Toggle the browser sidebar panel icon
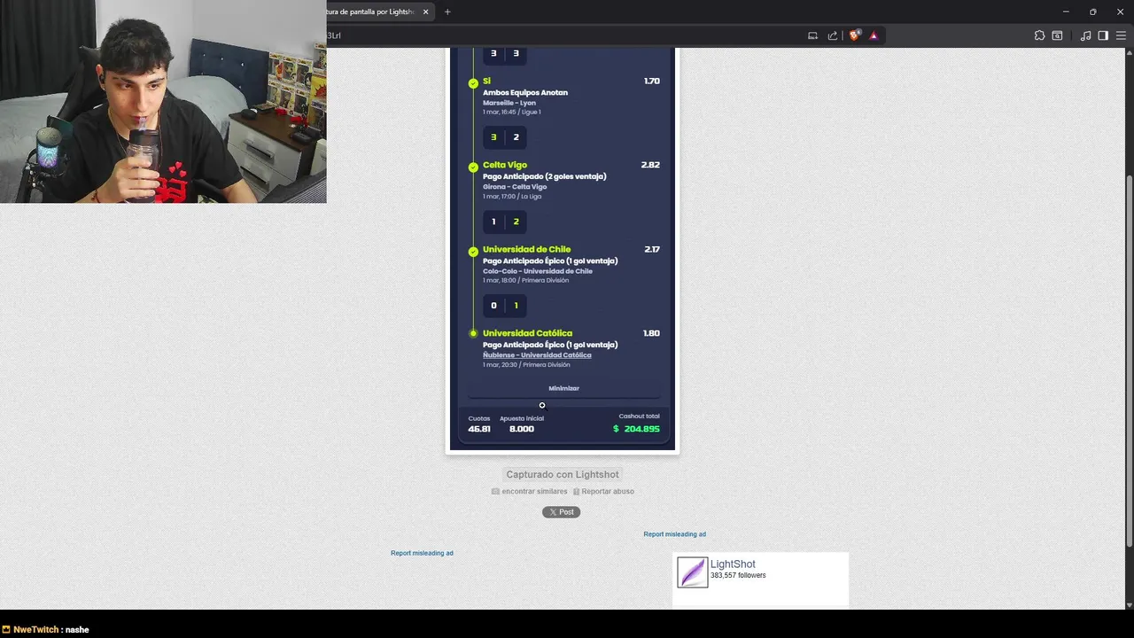Viewport: 1134px width, 638px height. (x=1103, y=35)
